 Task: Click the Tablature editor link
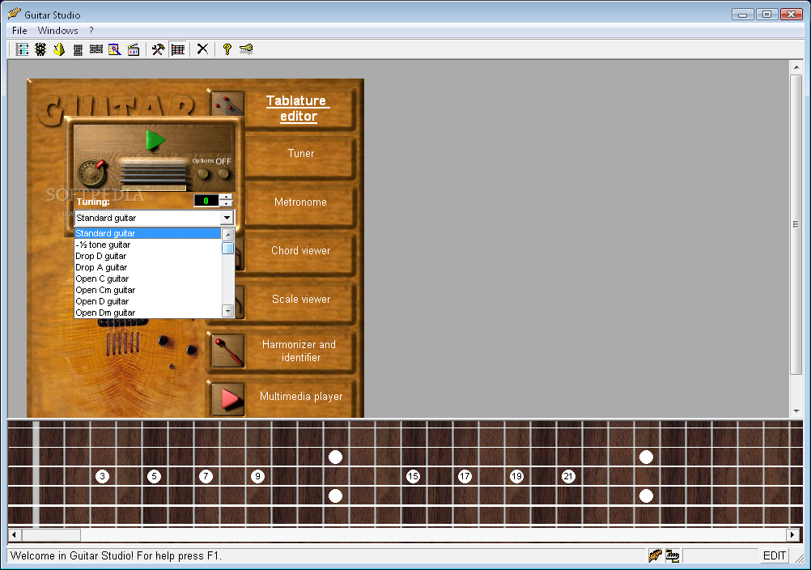tap(297, 108)
